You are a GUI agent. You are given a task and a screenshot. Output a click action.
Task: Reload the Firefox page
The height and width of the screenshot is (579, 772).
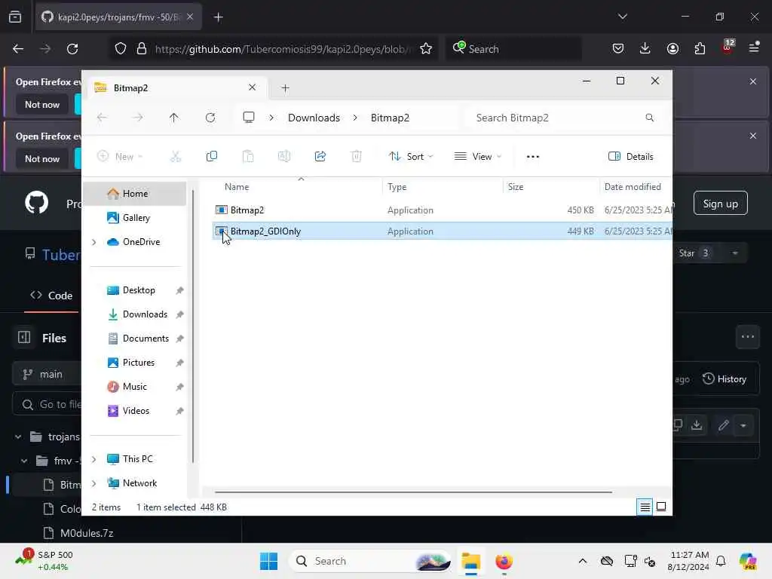72,49
